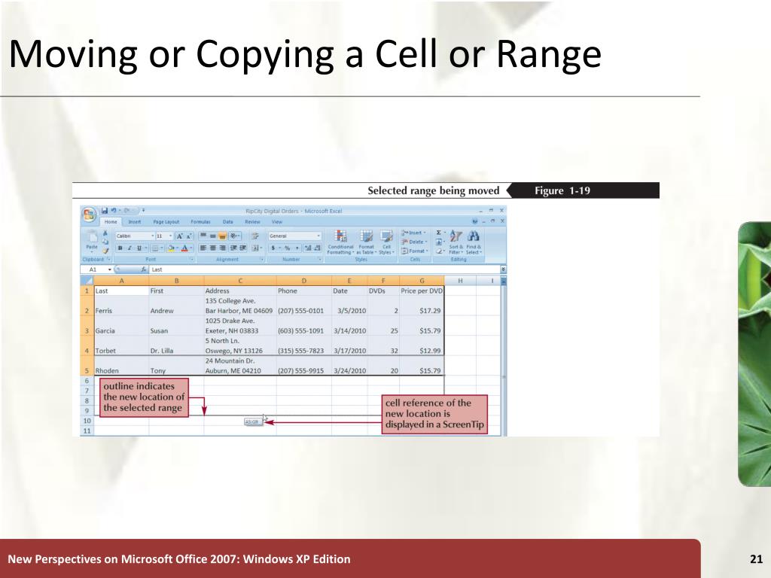The image size is (771, 578).
Task: Go to the Data tab
Action: pyautogui.click(x=227, y=222)
